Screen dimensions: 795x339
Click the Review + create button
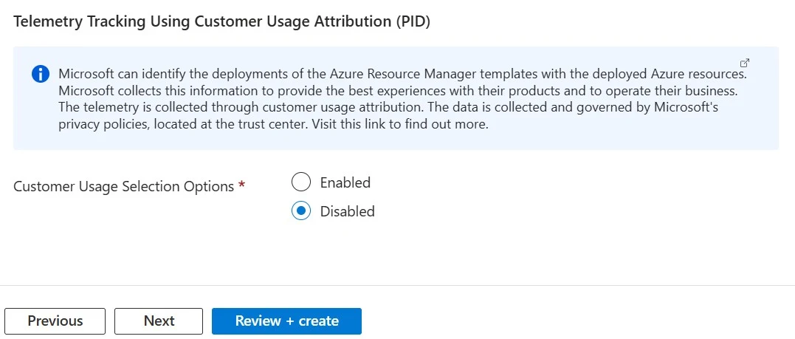tap(286, 321)
